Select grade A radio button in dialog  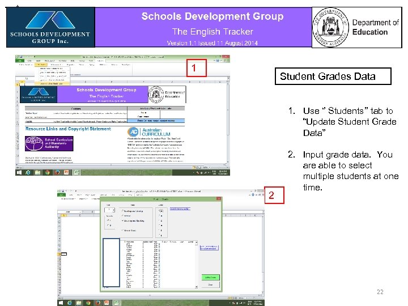[160, 211]
